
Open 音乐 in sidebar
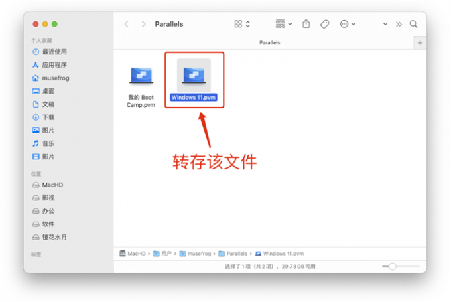(x=48, y=143)
